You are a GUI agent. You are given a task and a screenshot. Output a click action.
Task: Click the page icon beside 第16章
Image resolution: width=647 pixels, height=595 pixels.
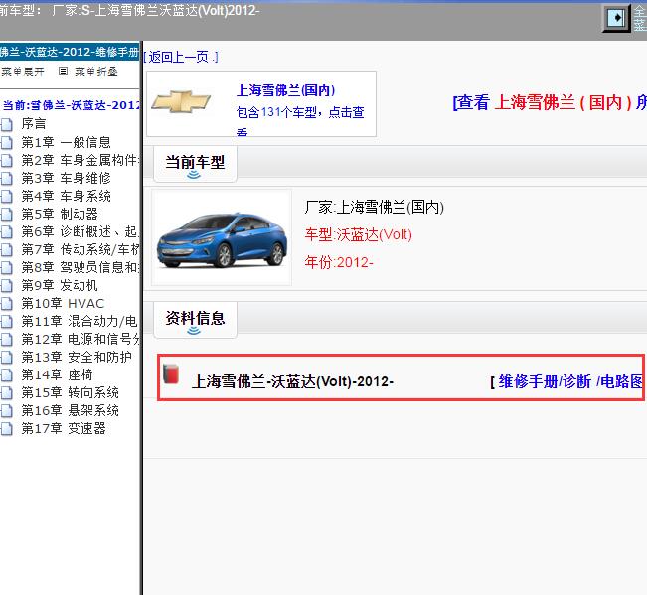7,410
